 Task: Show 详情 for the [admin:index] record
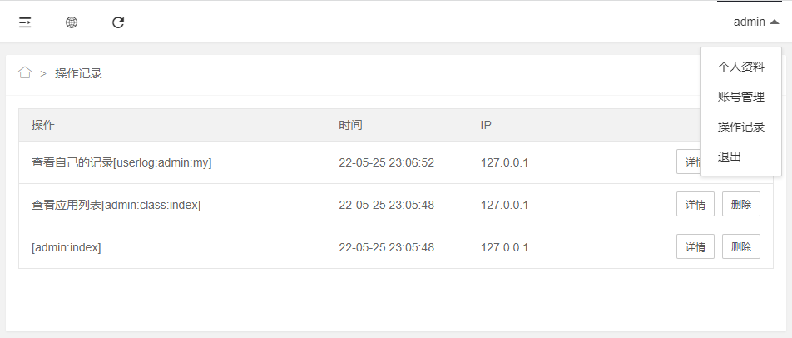[x=695, y=247]
